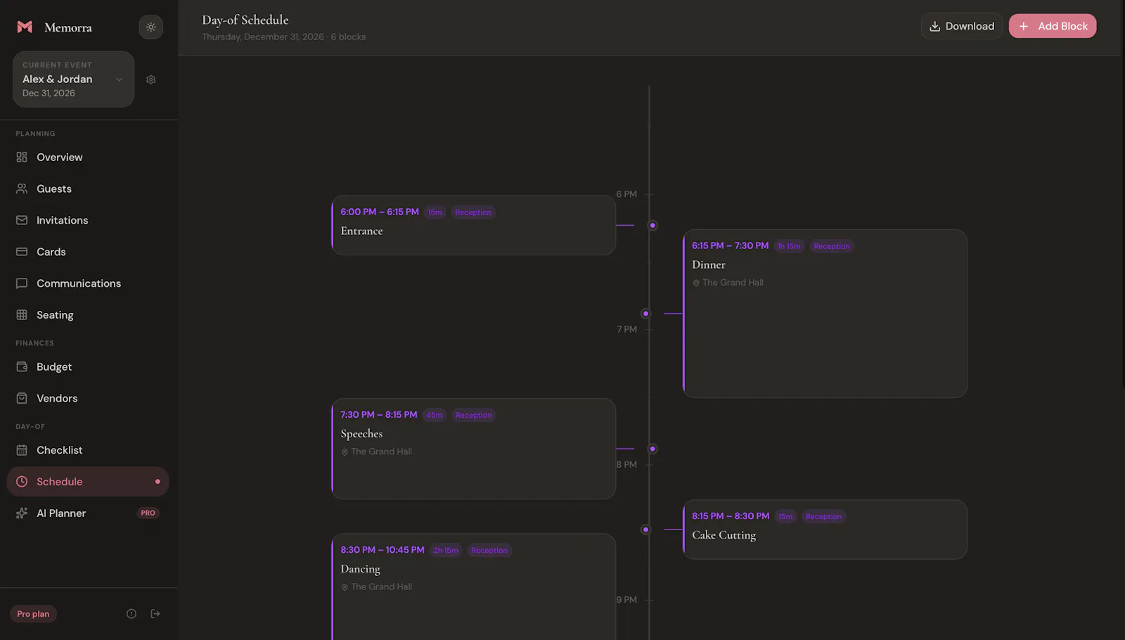The image size is (1125, 640).
Task: Add a new schedule block
Action: (1053, 26)
